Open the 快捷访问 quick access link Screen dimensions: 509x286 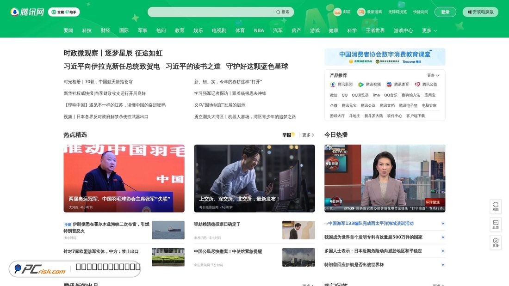point(420,12)
